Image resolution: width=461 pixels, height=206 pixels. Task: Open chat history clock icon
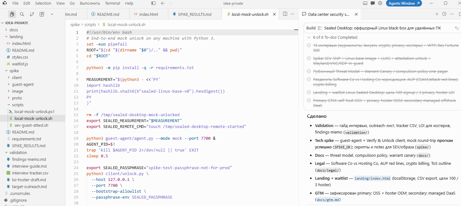pyautogui.click(x=444, y=14)
